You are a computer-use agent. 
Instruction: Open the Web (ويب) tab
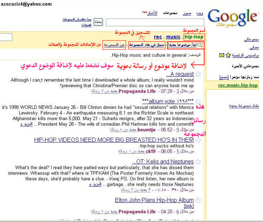(200, 13)
